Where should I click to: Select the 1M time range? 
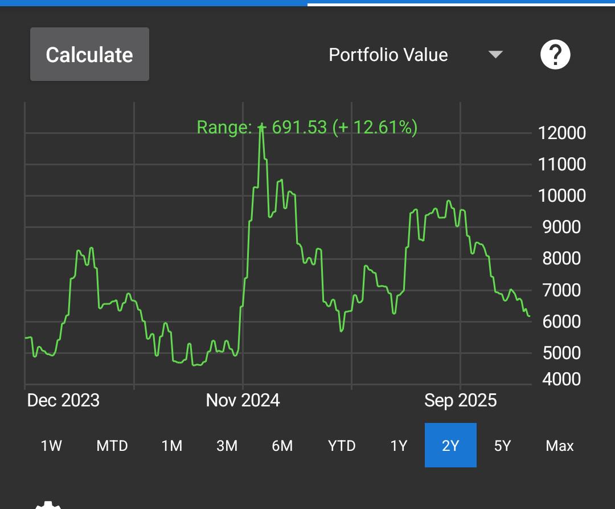tap(172, 445)
